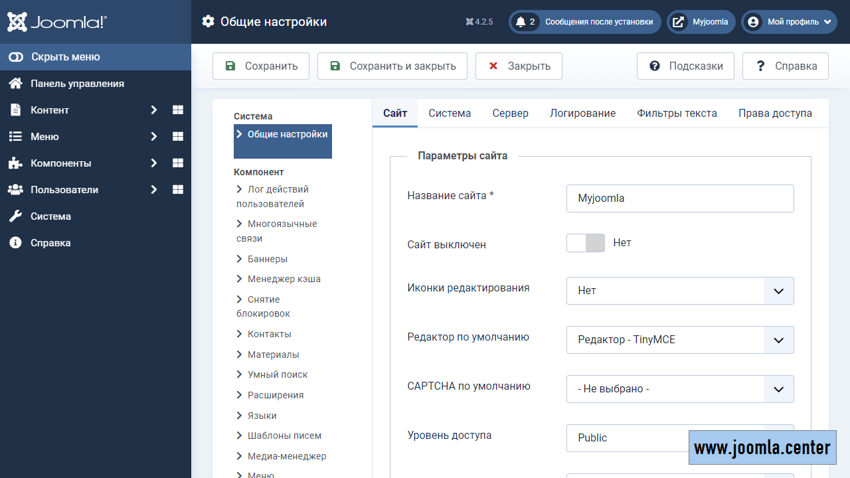Open the CAPTCHA по умолчанию dropdown
This screenshot has height=478, width=850.
pyautogui.click(x=680, y=389)
